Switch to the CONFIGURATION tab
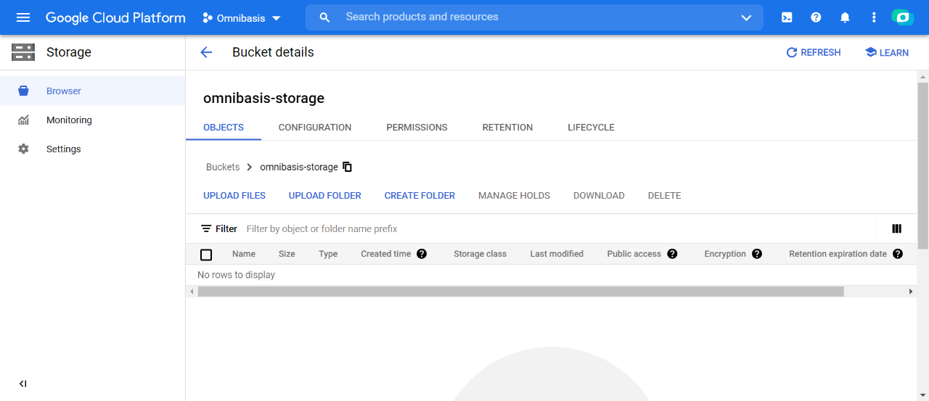Image resolution: width=929 pixels, height=401 pixels. [315, 128]
